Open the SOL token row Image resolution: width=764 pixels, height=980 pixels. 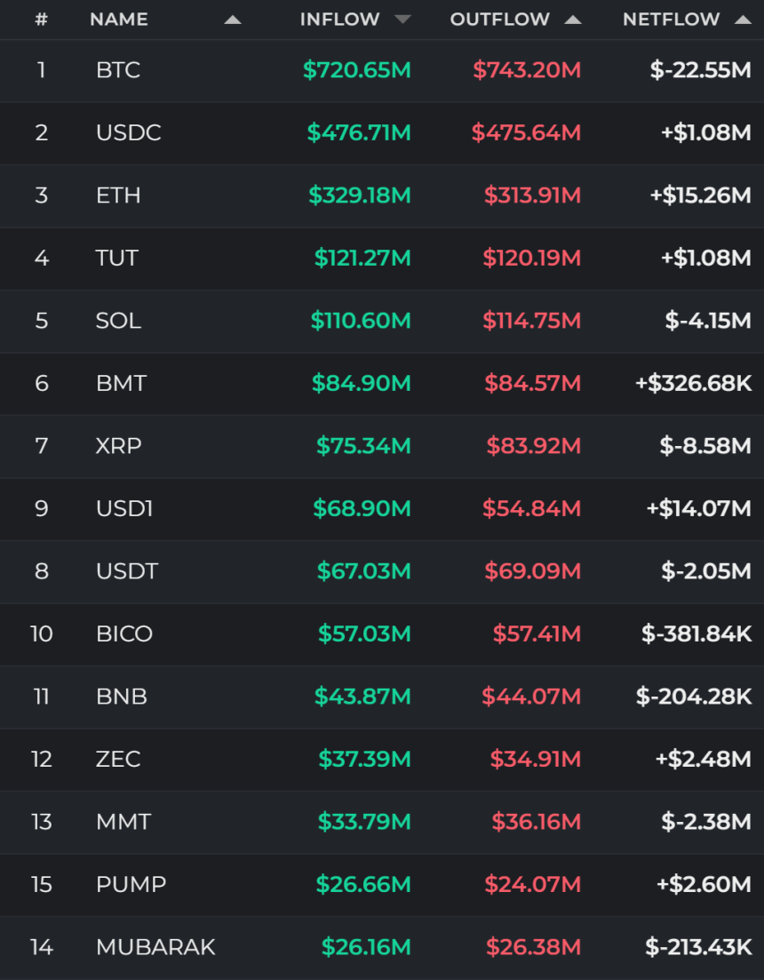coord(382,322)
